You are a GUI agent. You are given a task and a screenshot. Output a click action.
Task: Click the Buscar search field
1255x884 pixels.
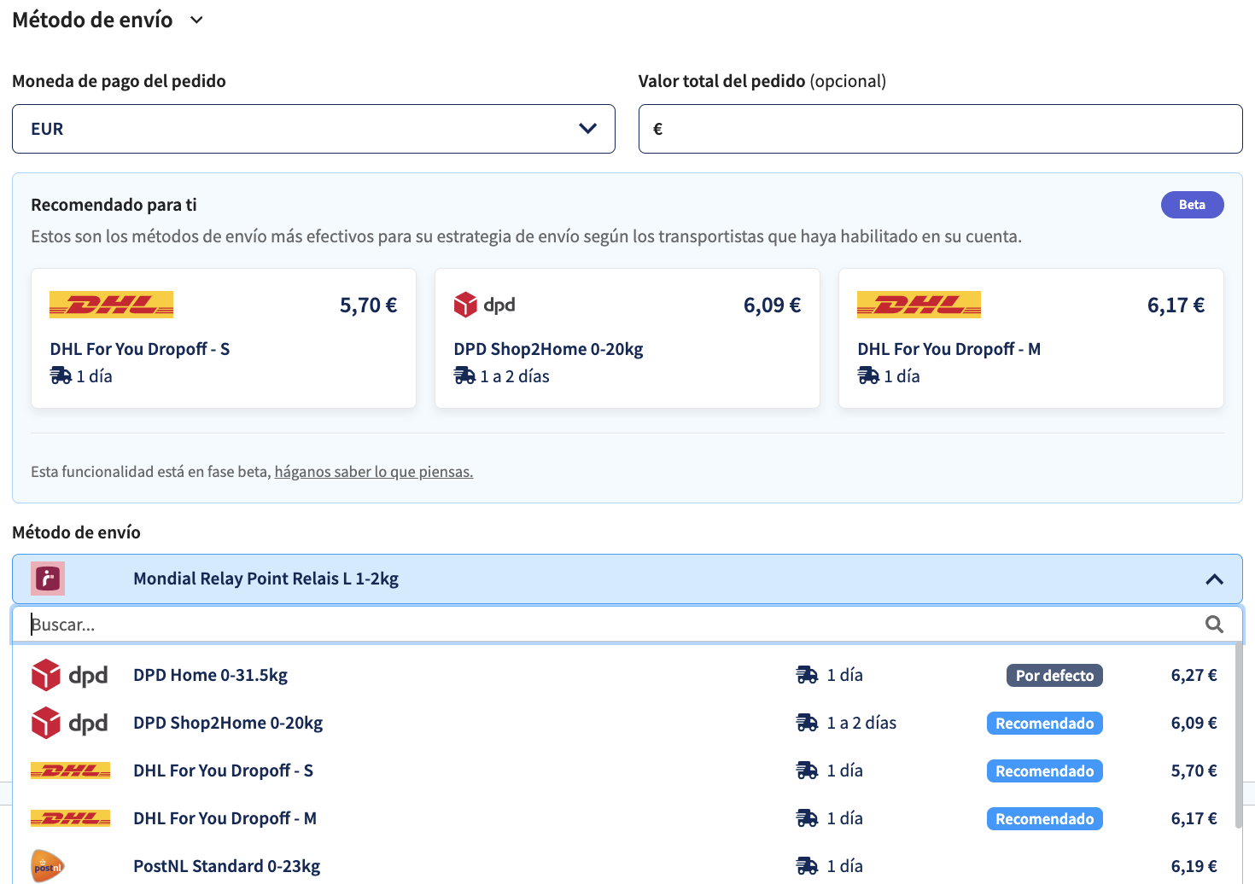pyautogui.click(x=627, y=625)
